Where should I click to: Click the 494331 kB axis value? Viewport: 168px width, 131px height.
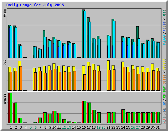pos(5,98)
